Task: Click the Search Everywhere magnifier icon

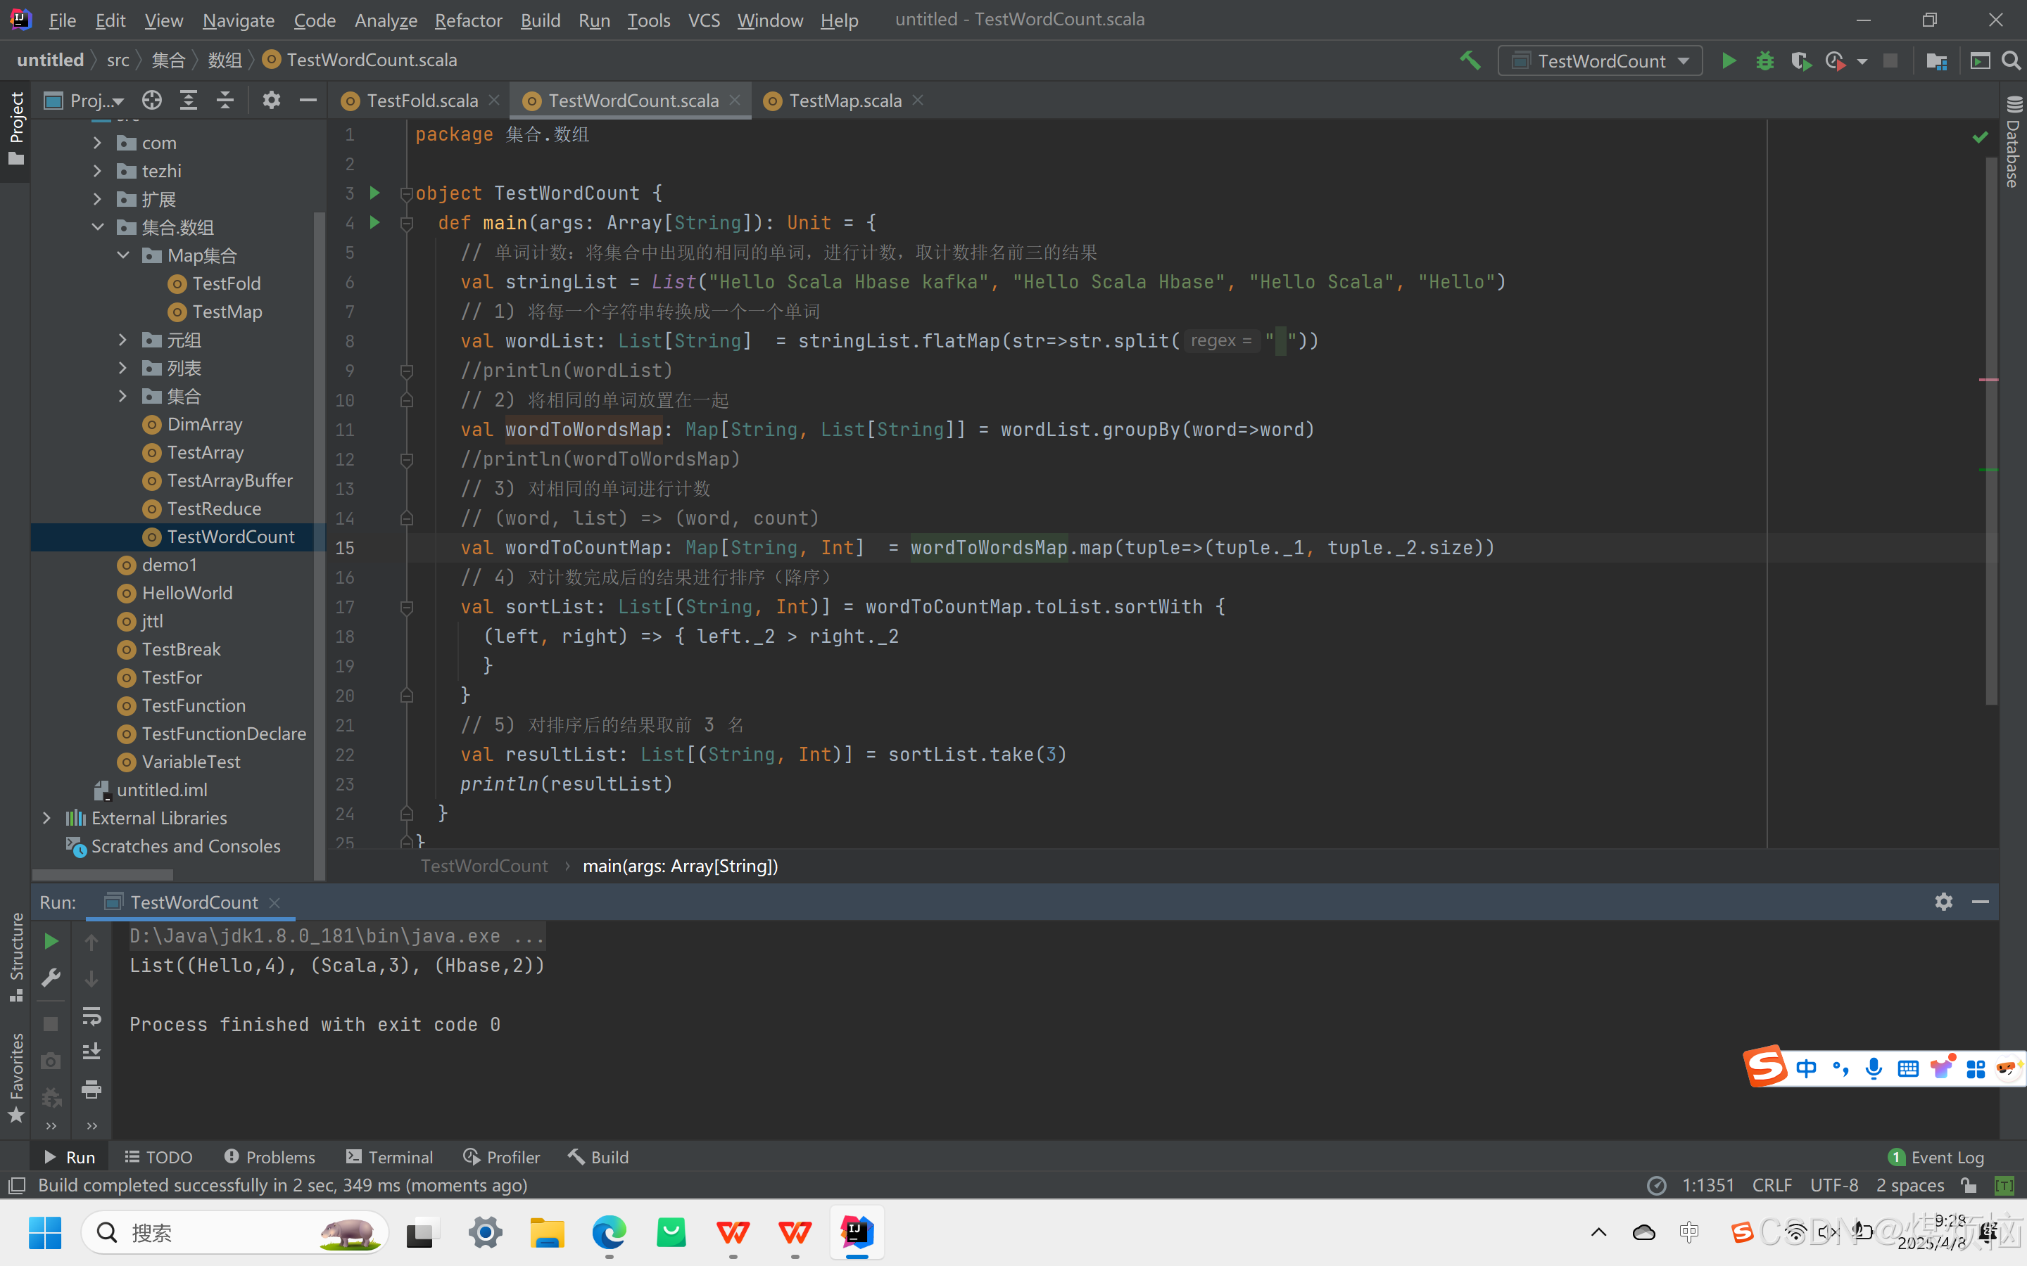Action: (2011, 60)
